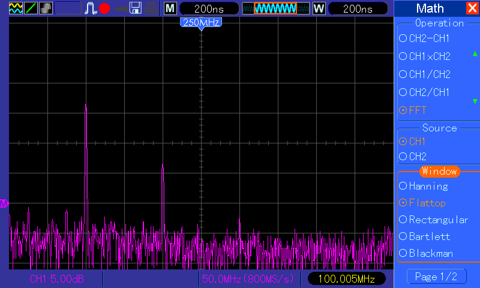Click the M main timebase icon

(x=170, y=8)
